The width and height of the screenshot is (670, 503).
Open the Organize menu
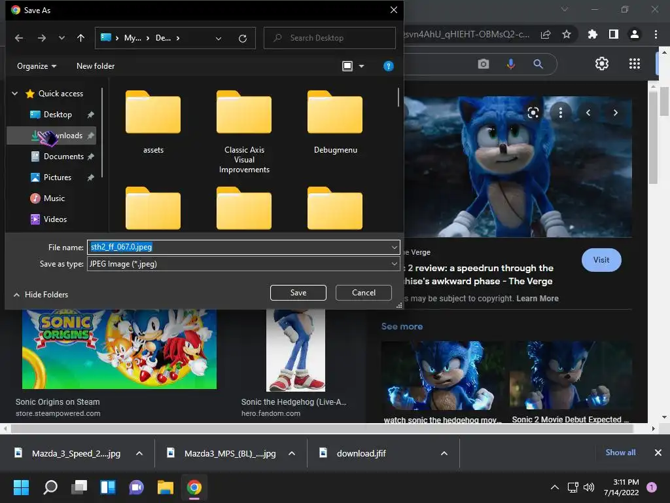[37, 66]
